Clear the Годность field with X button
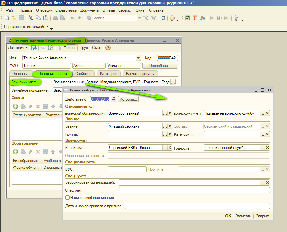 267,148
